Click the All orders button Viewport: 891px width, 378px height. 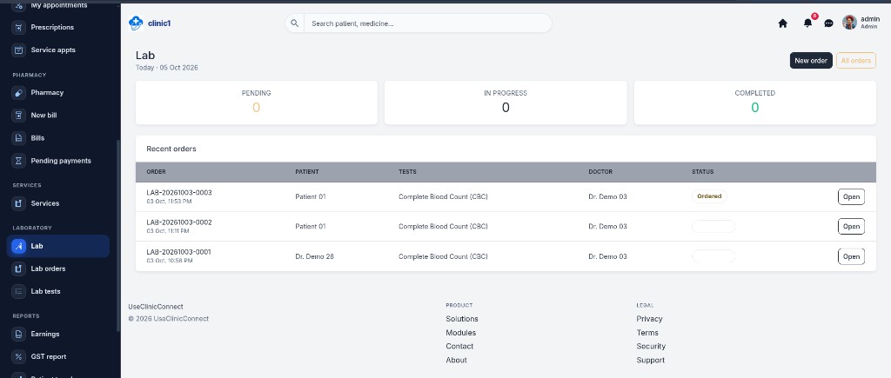[856, 61]
